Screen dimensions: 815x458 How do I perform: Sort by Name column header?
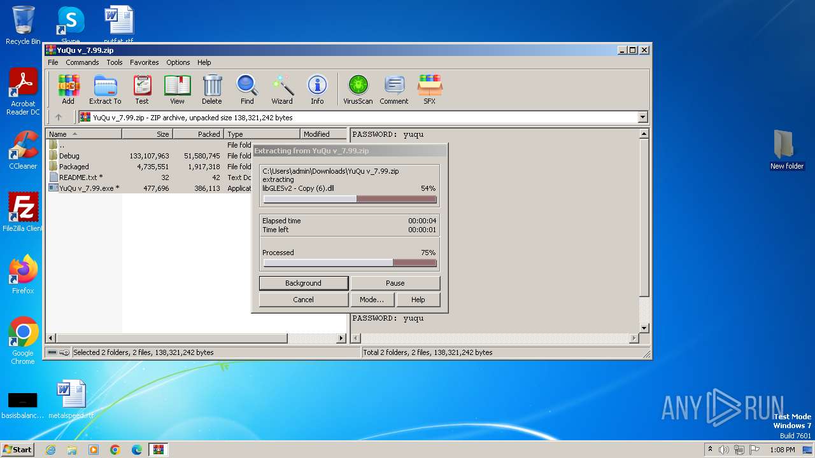83,134
